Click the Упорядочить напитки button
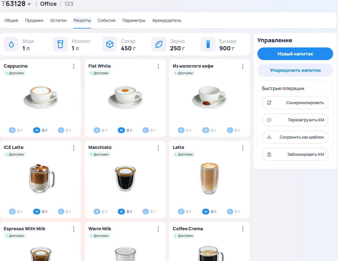Image resolution: width=338 pixels, height=261 pixels. pyautogui.click(x=295, y=70)
